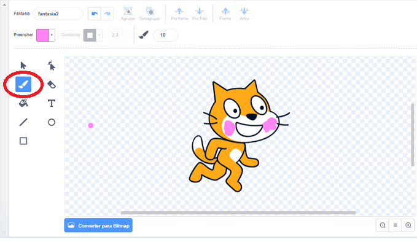The image size is (417, 242).
Task: Click the Atrás send-to-back icon
Action: point(244,11)
